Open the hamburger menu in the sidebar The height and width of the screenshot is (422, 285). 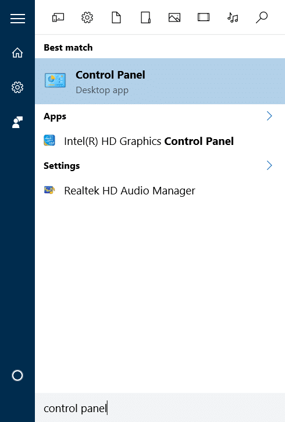tap(17, 19)
